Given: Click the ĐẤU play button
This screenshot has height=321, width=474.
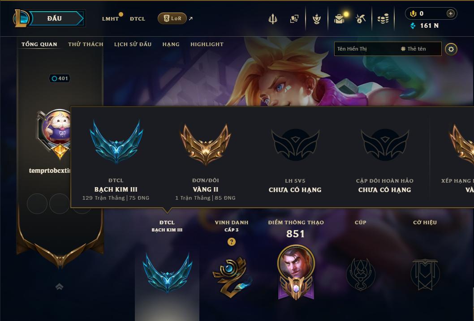Looking at the screenshot, I should point(54,18).
